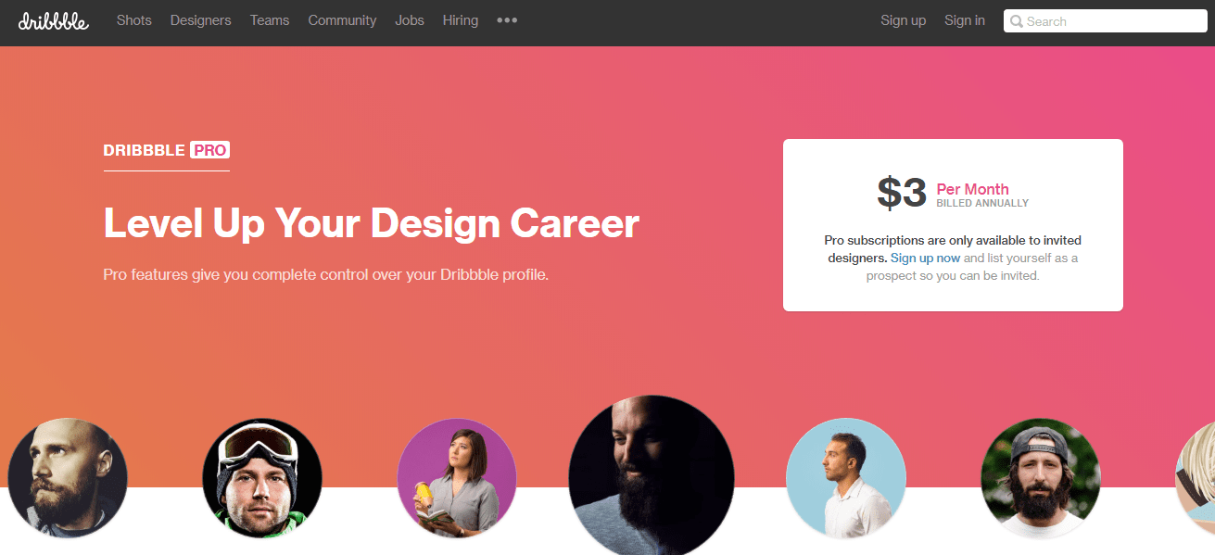This screenshot has height=555, width=1215.
Task: Select Community in the top navigation
Action: point(342,20)
